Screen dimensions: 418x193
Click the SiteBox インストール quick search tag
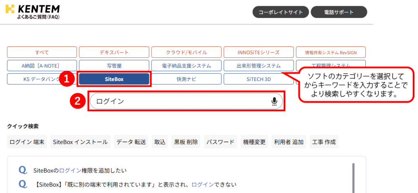tap(80, 142)
